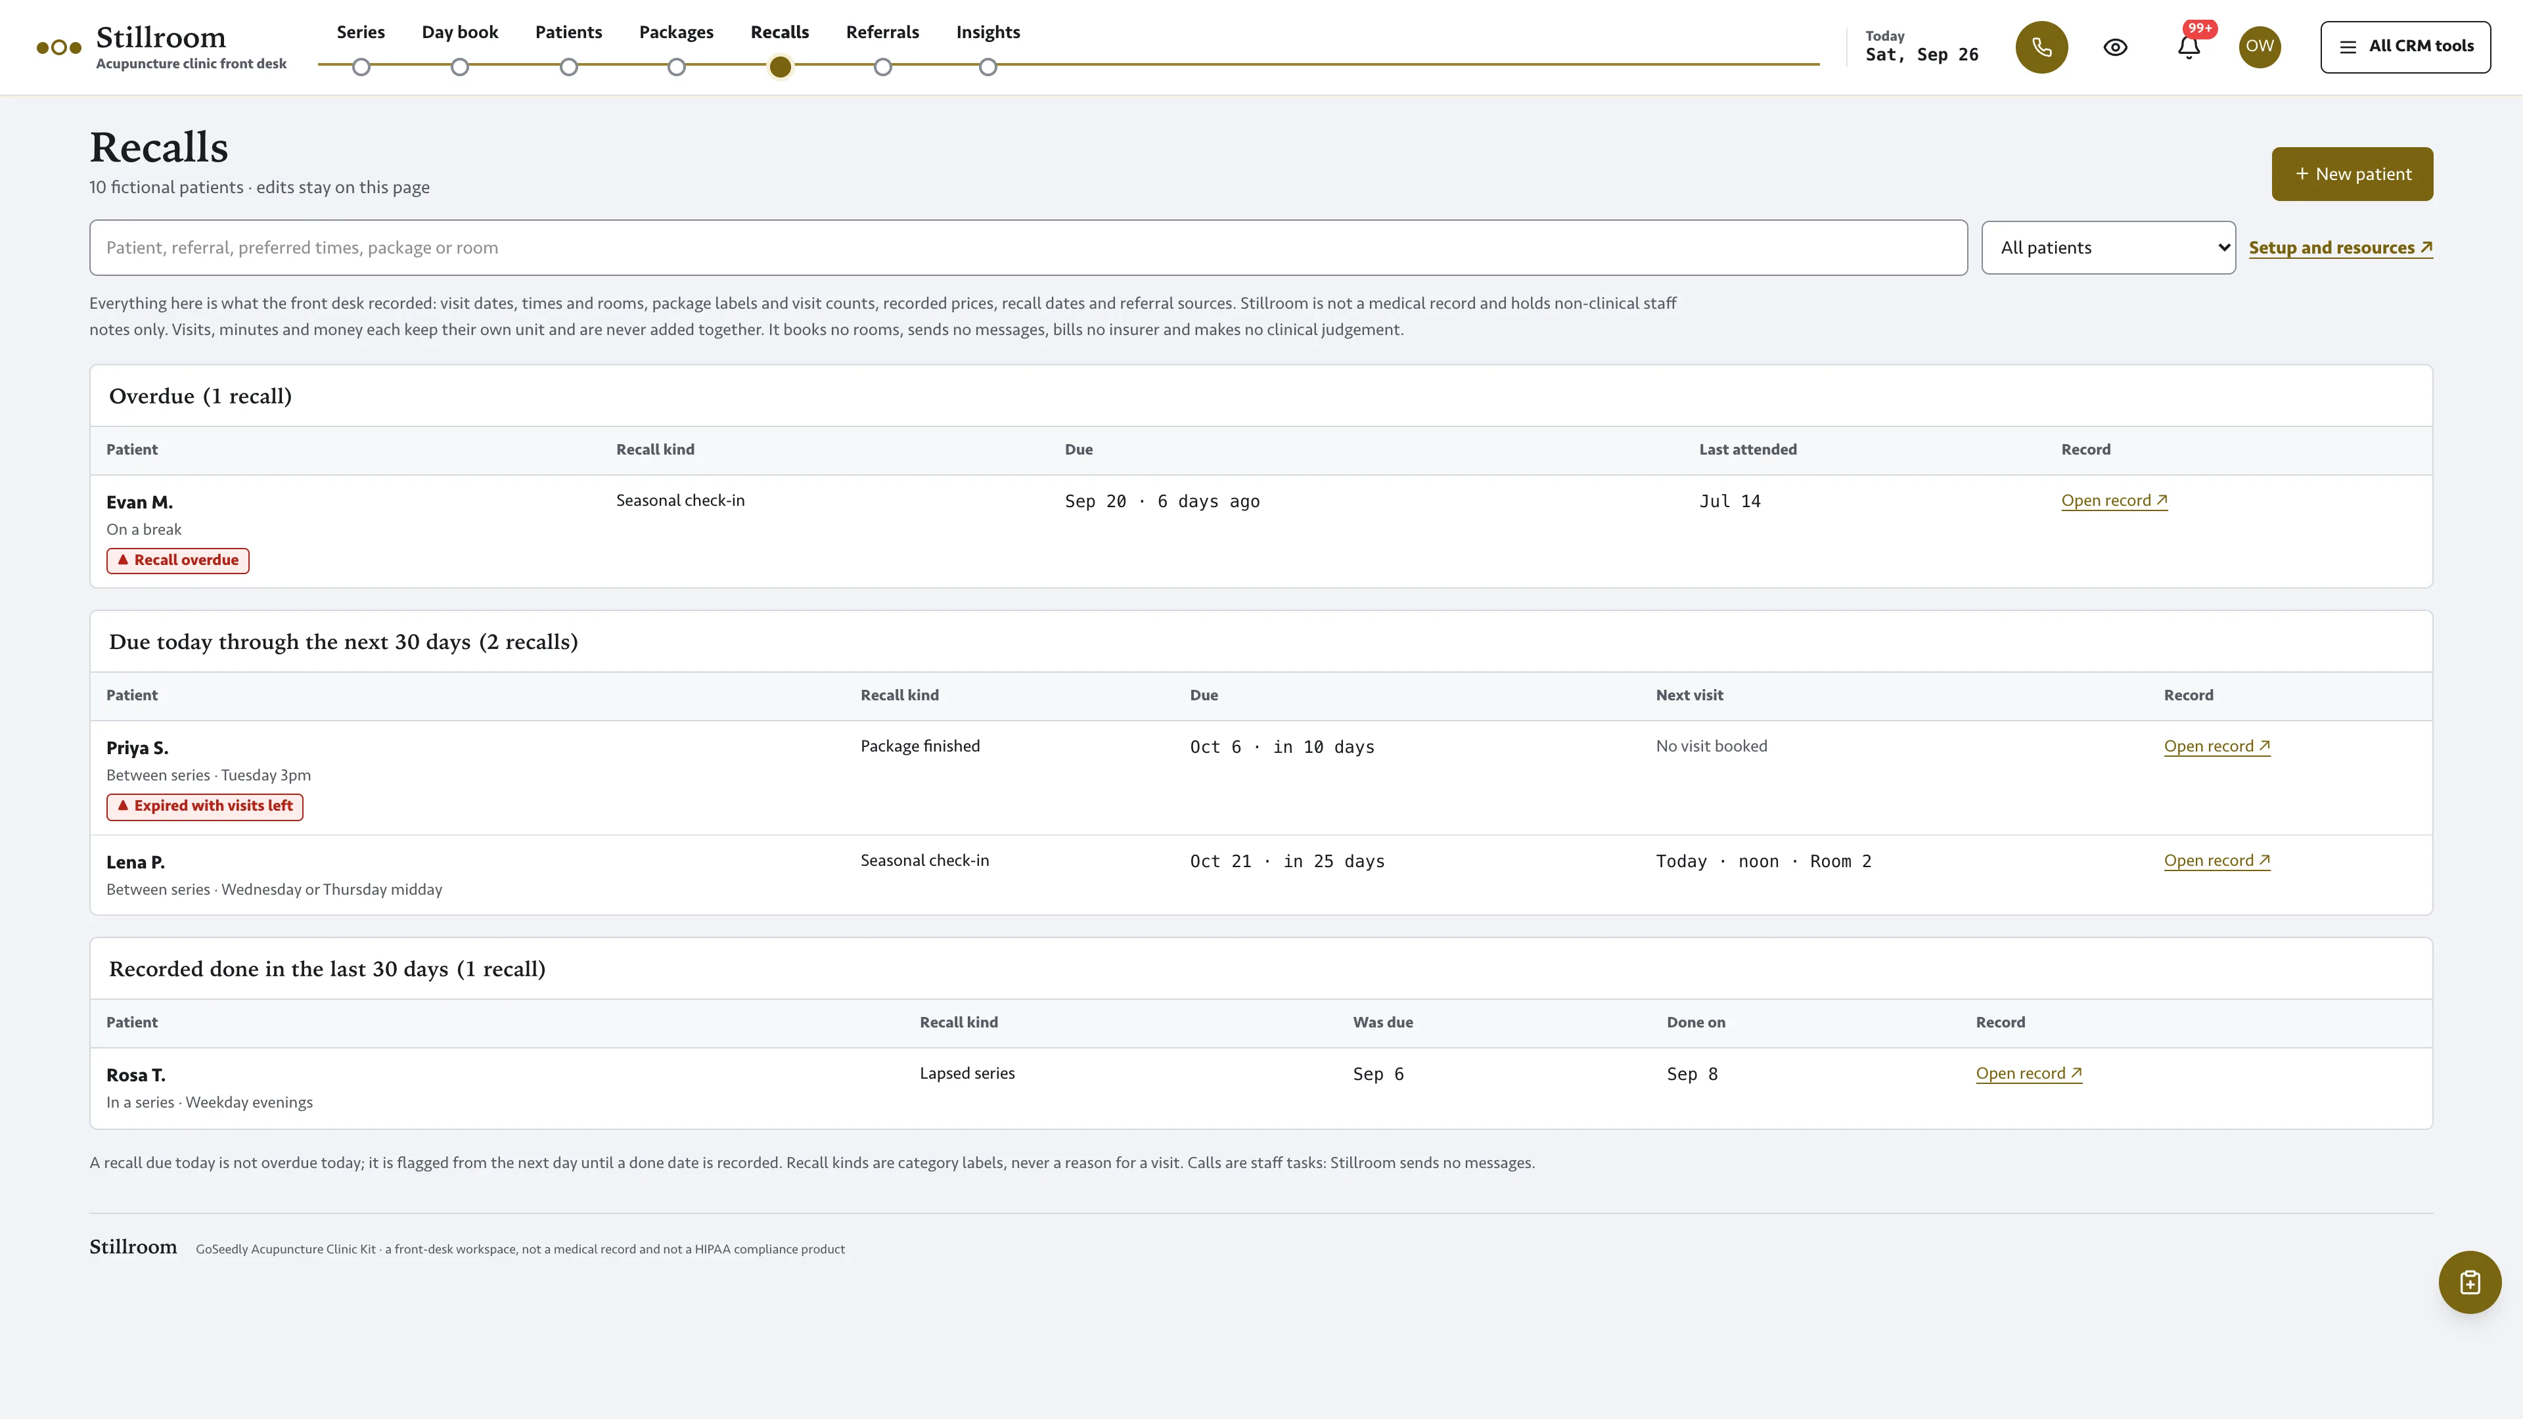Click 'Today · noon · Room 2' next visit
The height and width of the screenshot is (1419, 2523).
tap(1764, 862)
